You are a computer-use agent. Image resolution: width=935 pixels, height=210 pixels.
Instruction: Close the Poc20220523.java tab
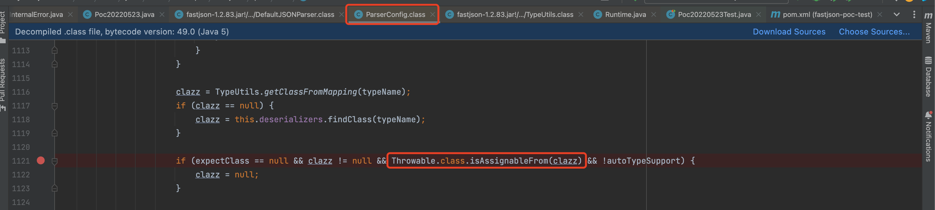pos(162,14)
